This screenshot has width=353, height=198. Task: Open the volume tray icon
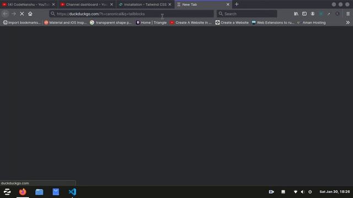[x=303, y=192]
